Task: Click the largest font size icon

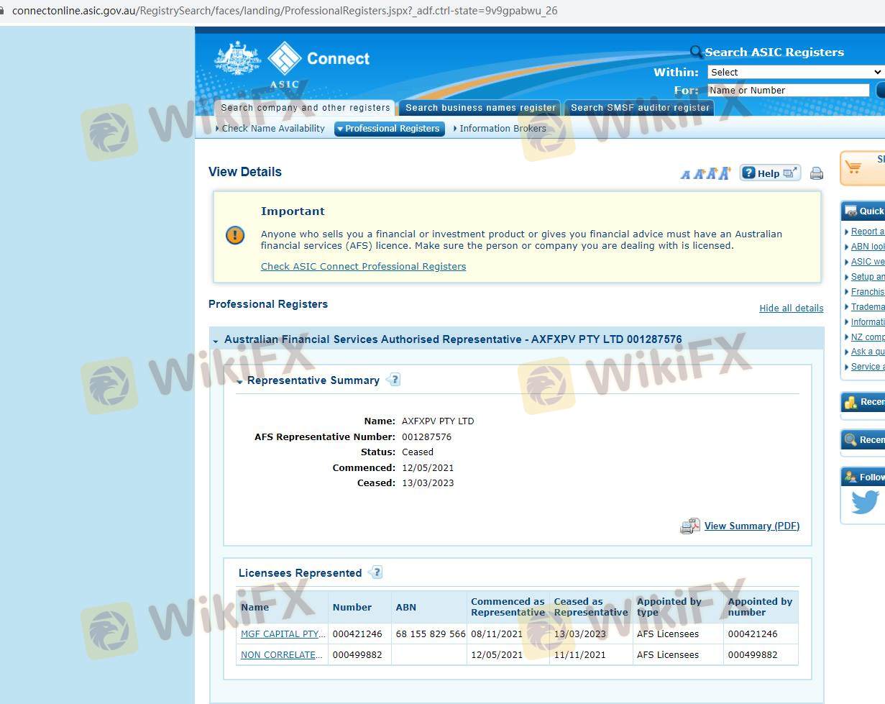Action: point(724,173)
